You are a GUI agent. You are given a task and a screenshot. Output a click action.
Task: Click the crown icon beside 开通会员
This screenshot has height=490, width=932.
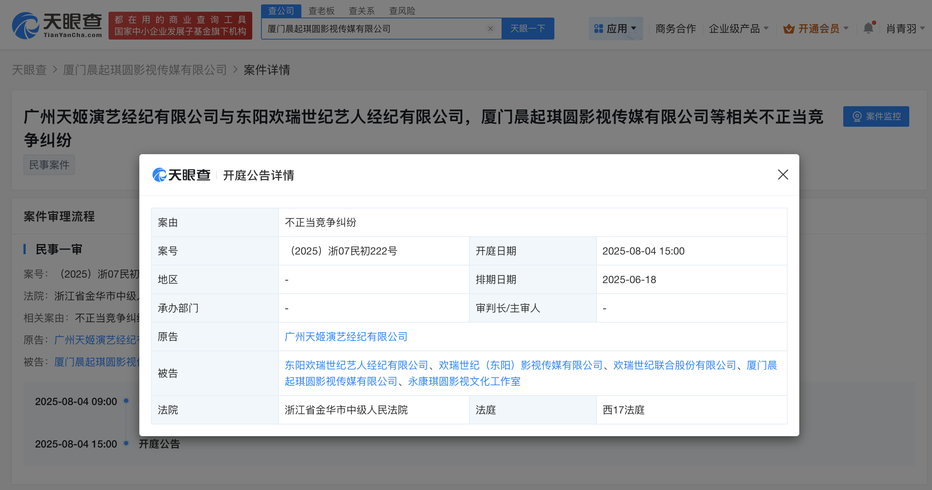coord(789,28)
